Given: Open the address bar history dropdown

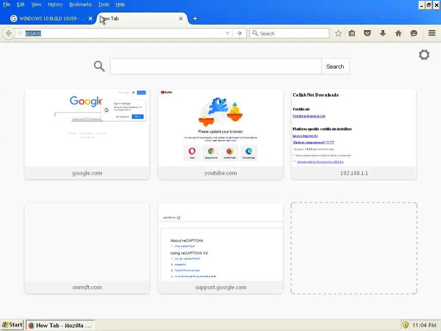Looking at the screenshot, I should (x=227, y=33).
